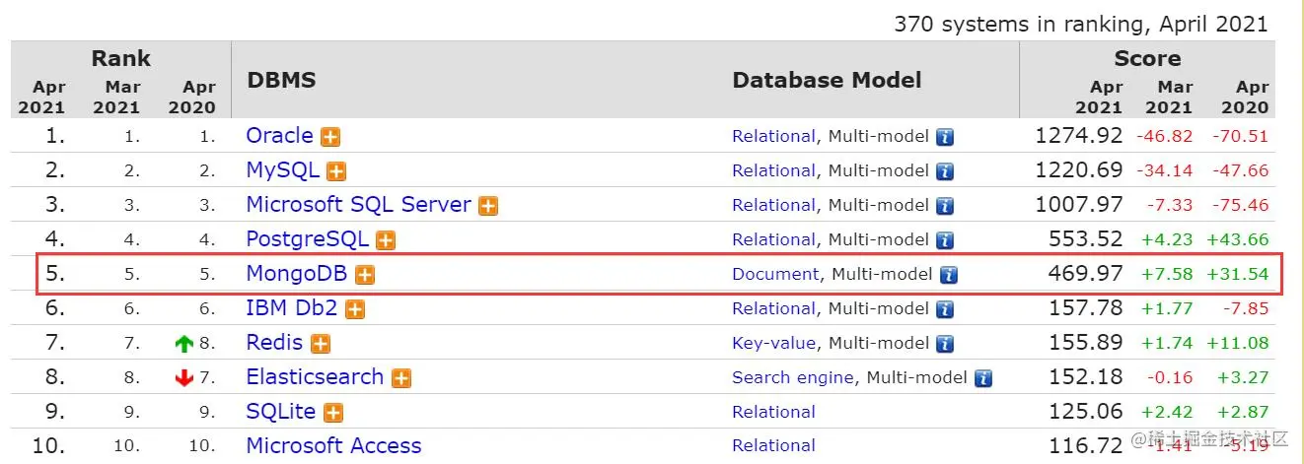1304x464 pixels.
Task: Open the info icon in MySQL's model column
Action: (x=945, y=171)
